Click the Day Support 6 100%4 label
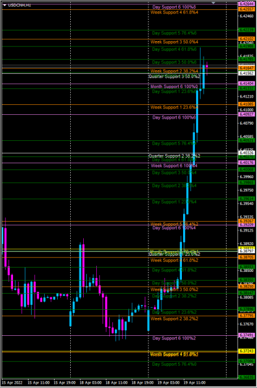257x388 pixels. point(174,228)
